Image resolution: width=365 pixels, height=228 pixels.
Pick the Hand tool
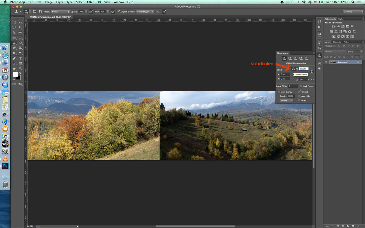coord(14,69)
